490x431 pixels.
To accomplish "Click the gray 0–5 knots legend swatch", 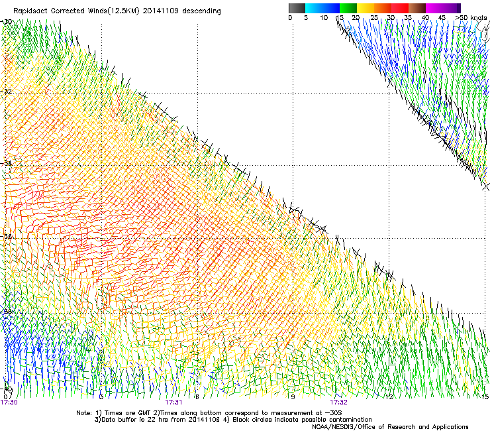I will (x=297, y=8).
